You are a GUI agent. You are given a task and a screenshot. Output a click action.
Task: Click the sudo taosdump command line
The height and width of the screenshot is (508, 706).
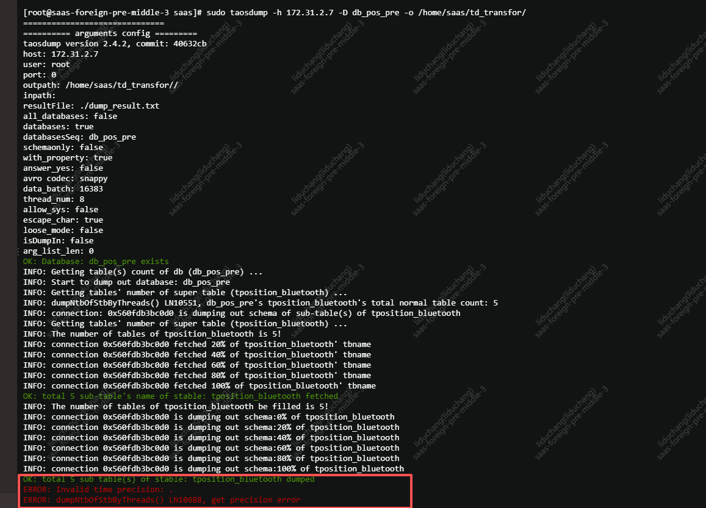[x=275, y=12]
